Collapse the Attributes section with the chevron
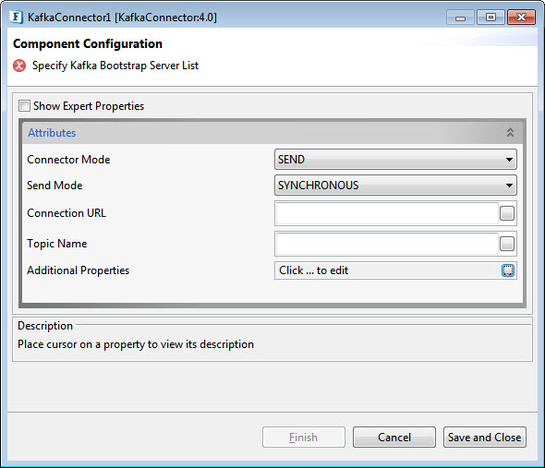This screenshot has height=468, width=545. click(x=510, y=132)
